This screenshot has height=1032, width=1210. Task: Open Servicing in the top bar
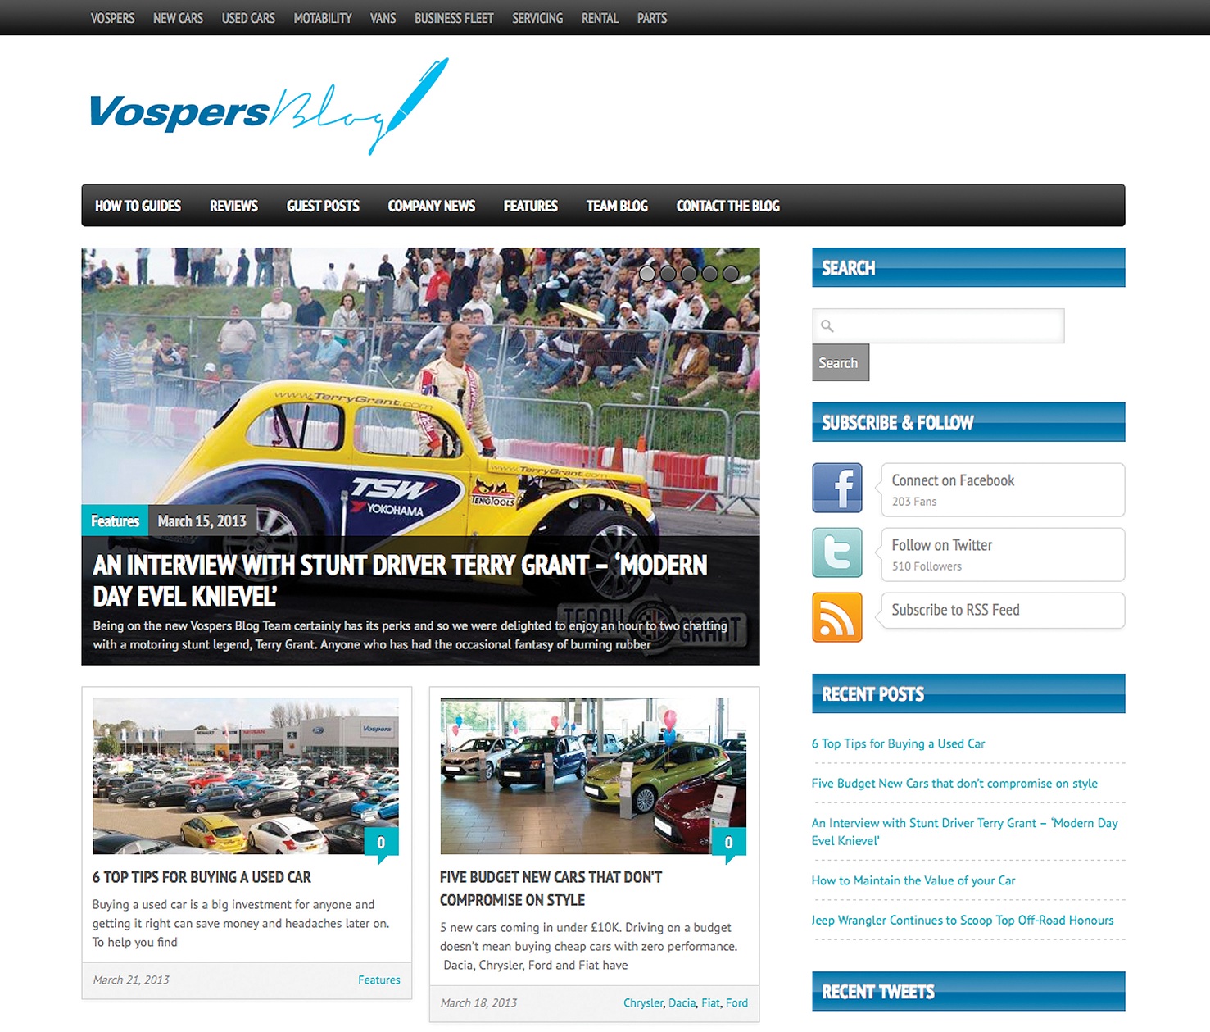point(537,18)
